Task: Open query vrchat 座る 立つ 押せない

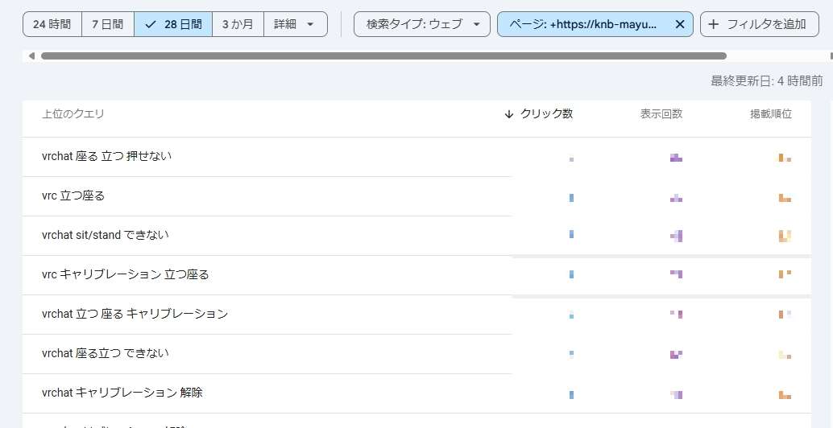Action: 106,156
